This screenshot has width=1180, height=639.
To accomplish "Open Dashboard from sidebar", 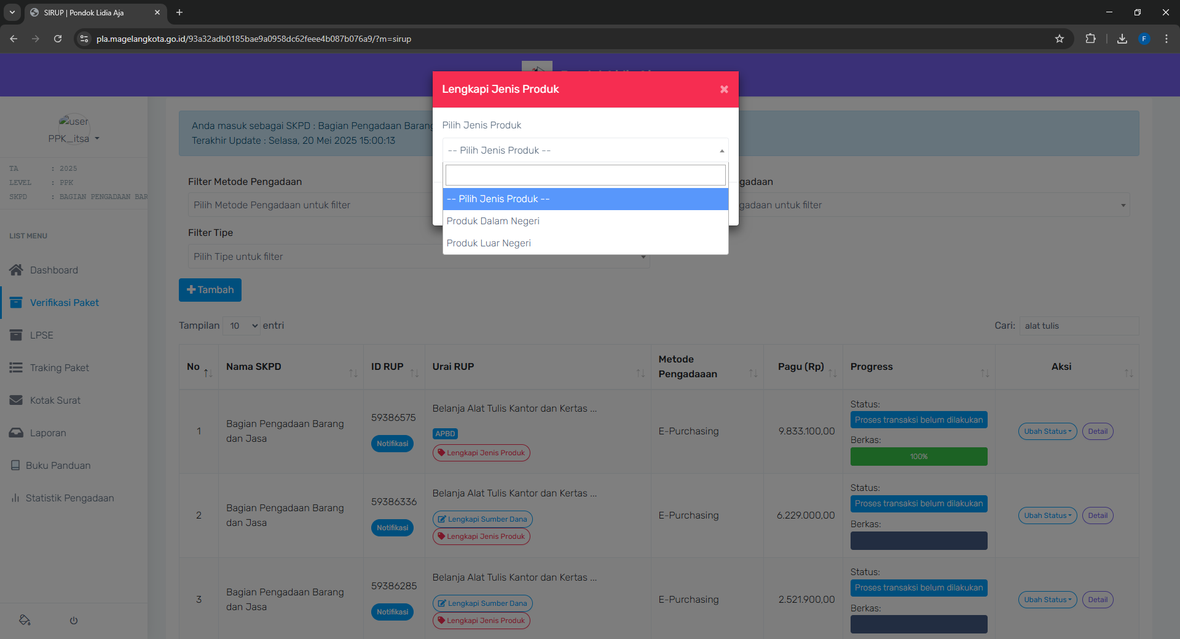I will [53, 270].
